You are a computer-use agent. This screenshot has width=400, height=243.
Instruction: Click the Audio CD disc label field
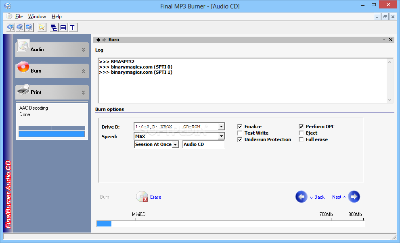(x=203, y=144)
